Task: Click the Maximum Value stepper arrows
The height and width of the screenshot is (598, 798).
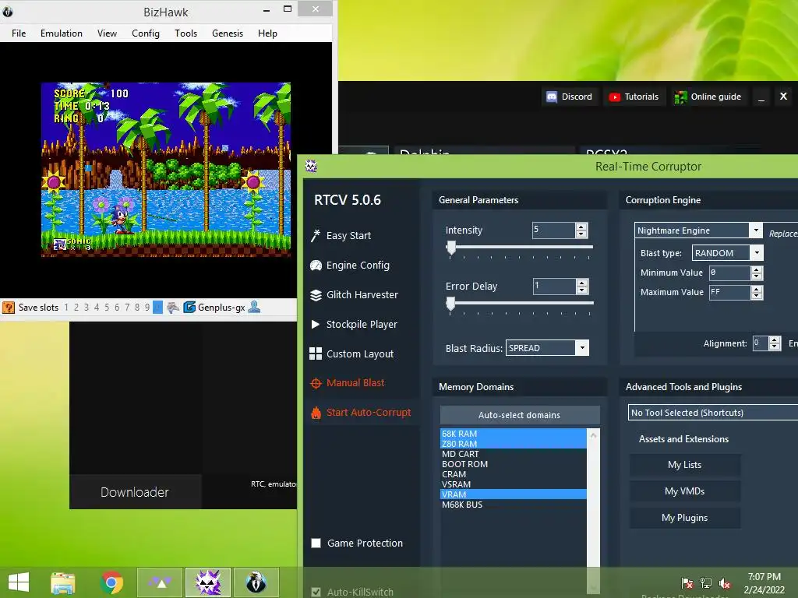Action: 757,293
